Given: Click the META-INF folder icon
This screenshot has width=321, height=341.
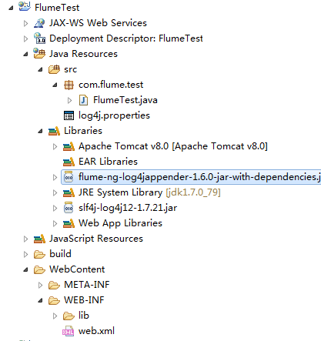Looking at the screenshot, I should [x=54, y=285].
